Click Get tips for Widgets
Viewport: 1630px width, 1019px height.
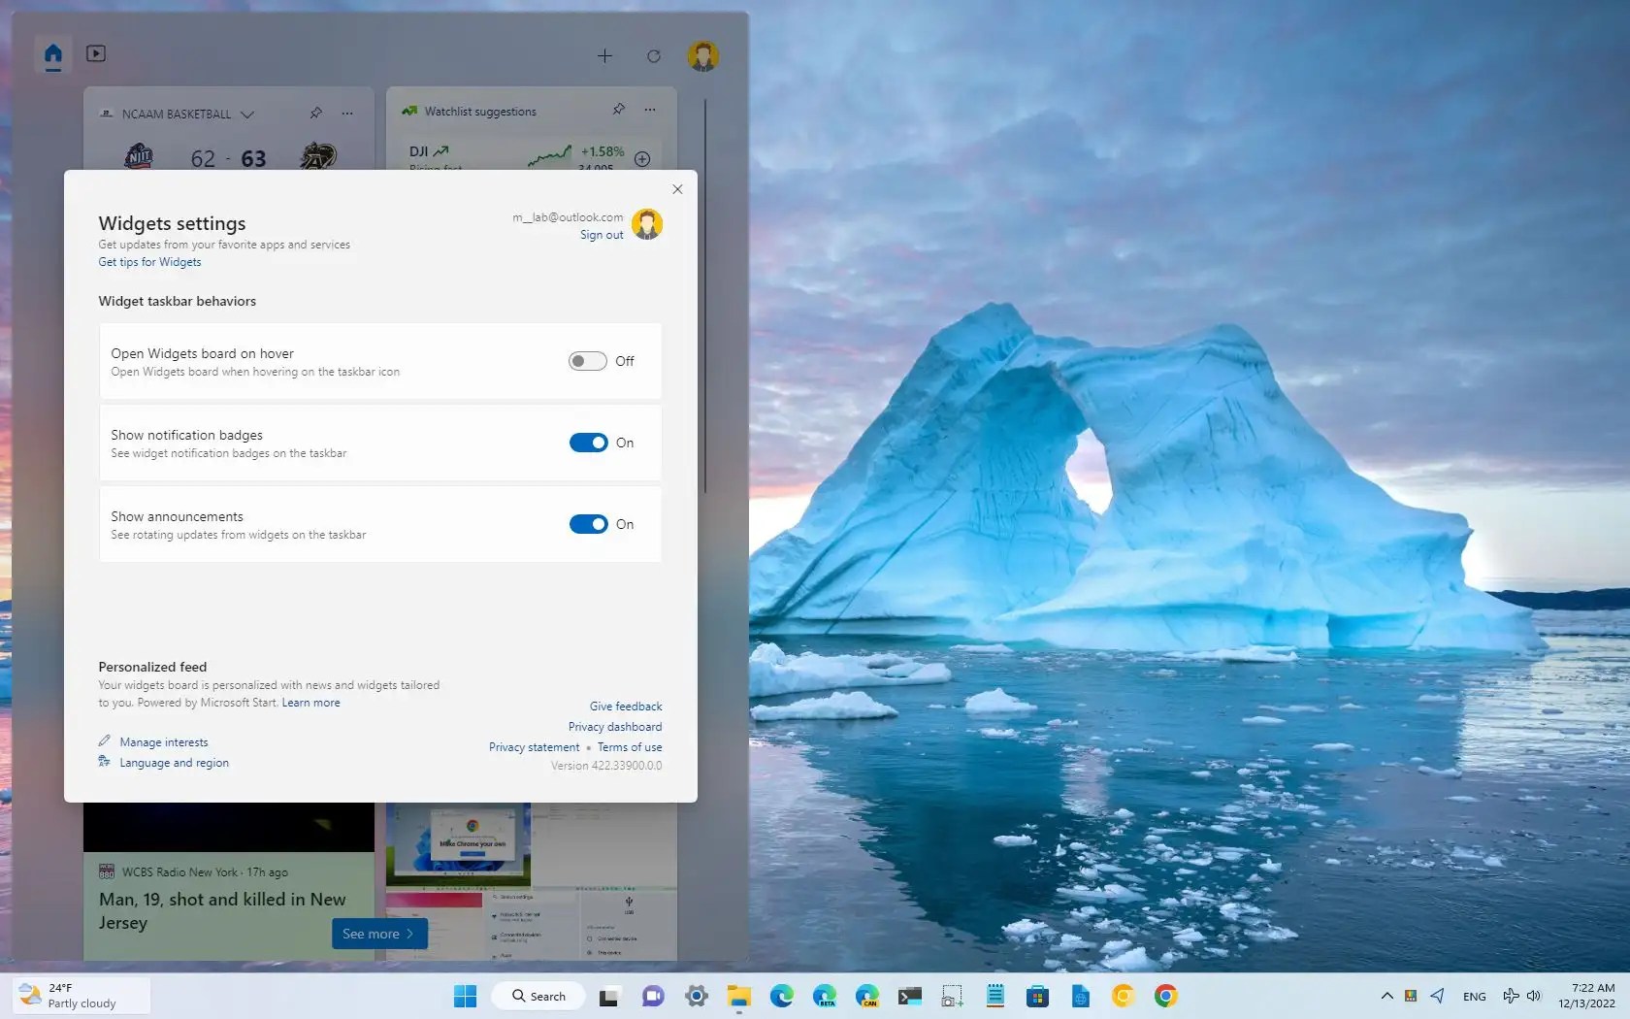point(148,261)
